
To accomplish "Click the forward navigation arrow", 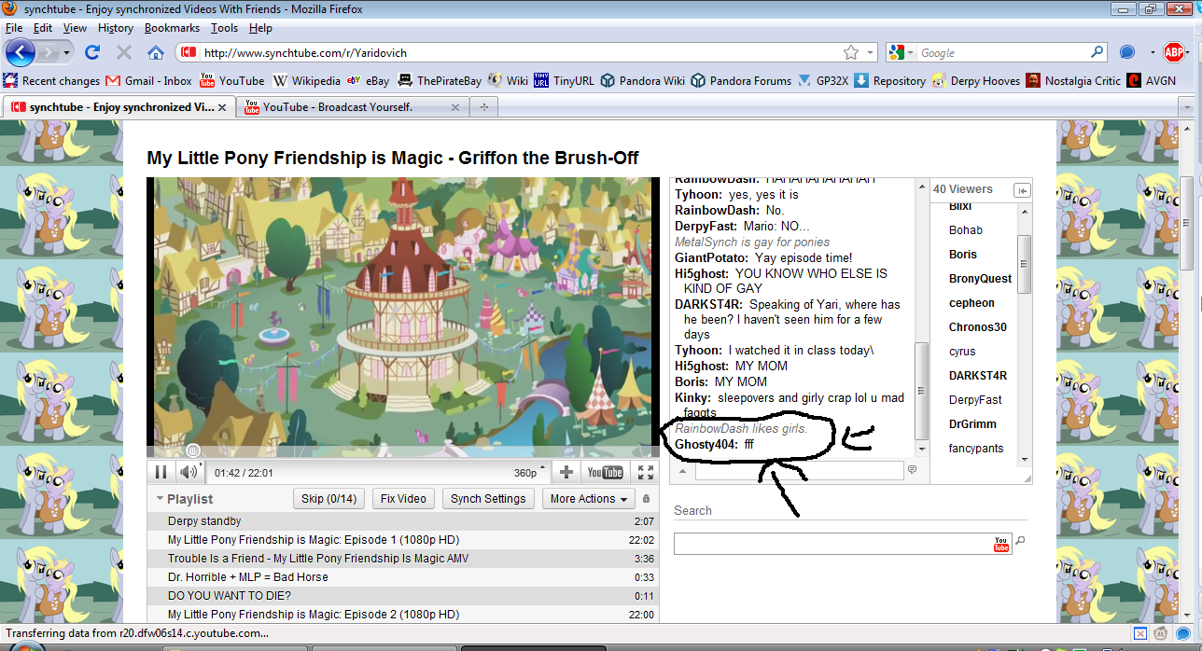I will pyautogui.click(x=50, y=52).
